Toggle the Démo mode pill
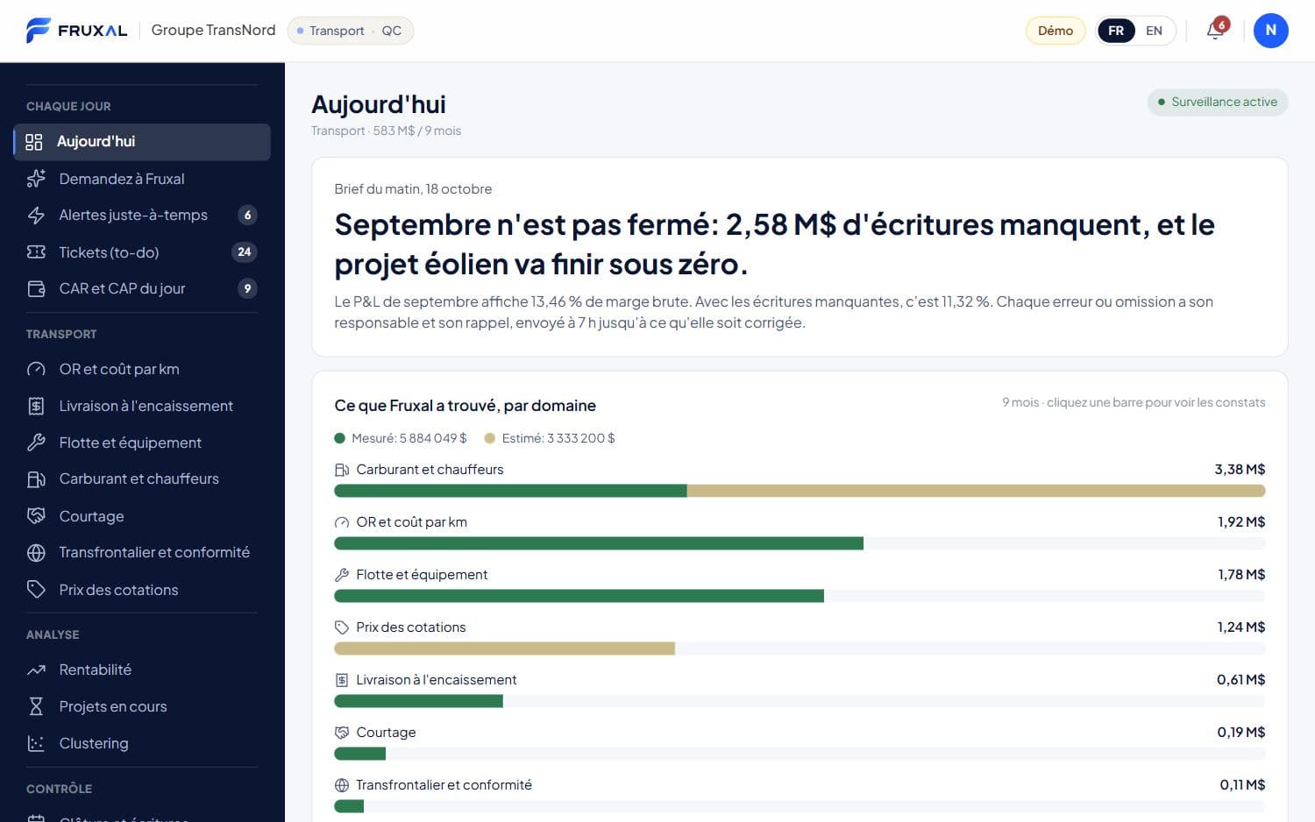1315x822 pixels. click(1056, 31)
